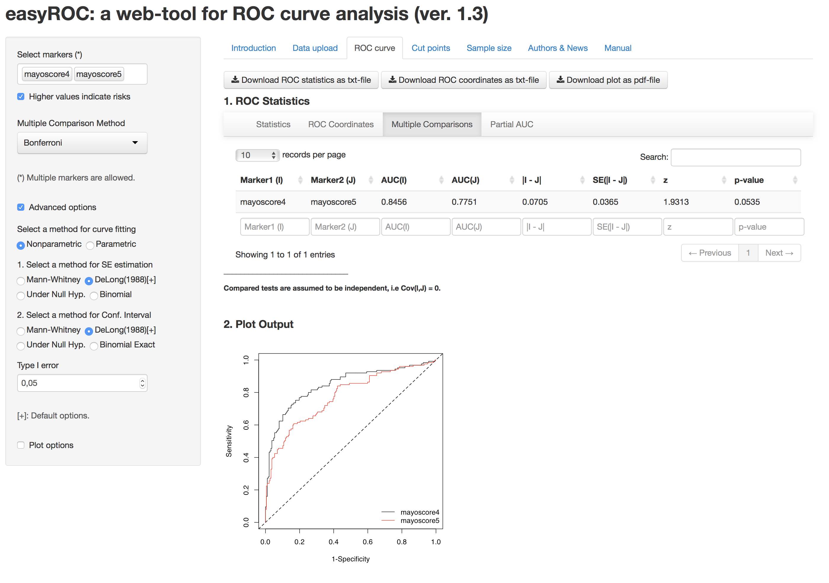Open the Partial AUC sub-tab
This screenshot has height=583, width=829.
[511, 124]
